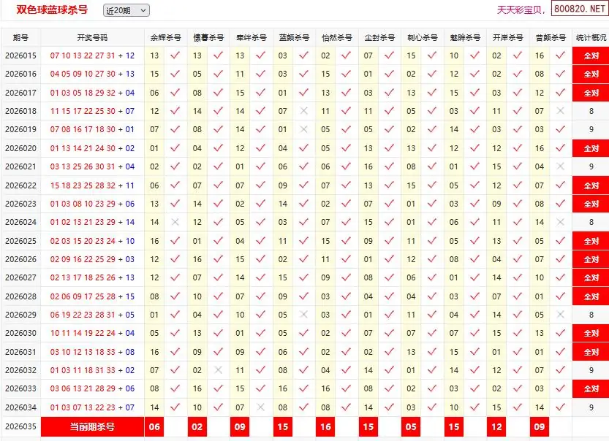Click gray X in 余晖杀号 for 2026024
609x441 pixels.
(x=175, y=222)
